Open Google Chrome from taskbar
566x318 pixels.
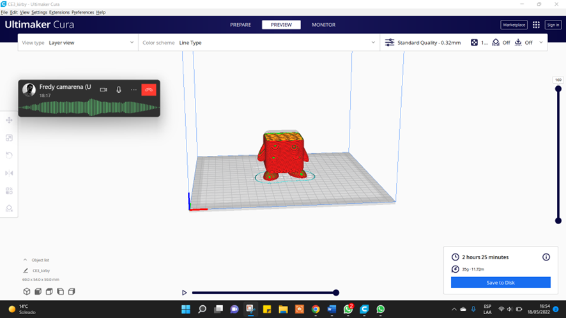tap(316, 309)
